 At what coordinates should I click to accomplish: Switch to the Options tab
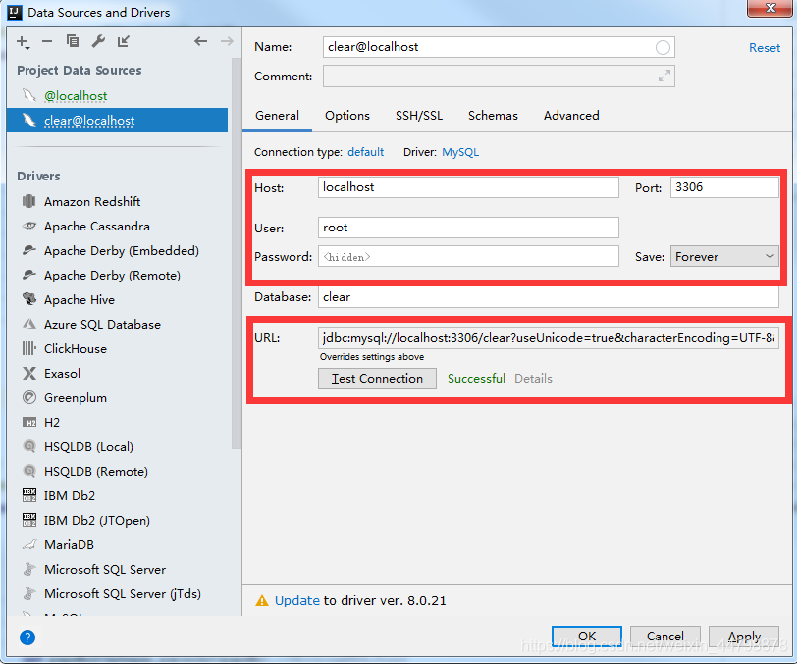point(347,116)
